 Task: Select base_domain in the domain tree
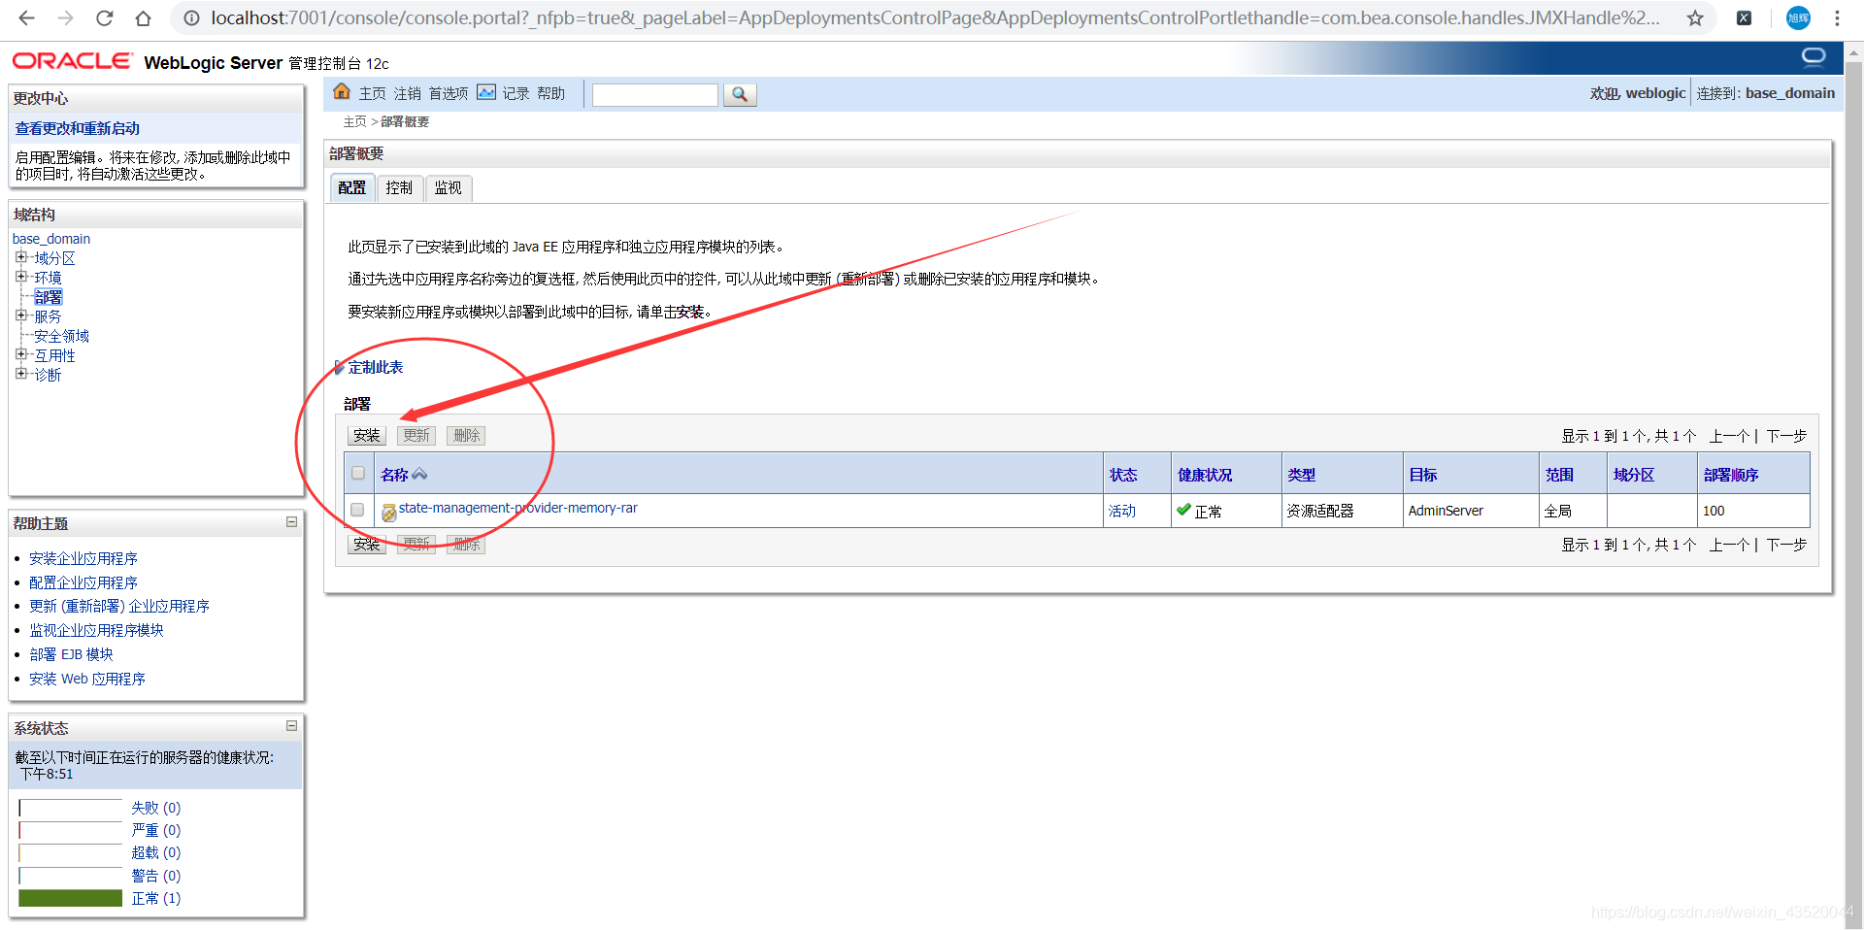point(51,239)
